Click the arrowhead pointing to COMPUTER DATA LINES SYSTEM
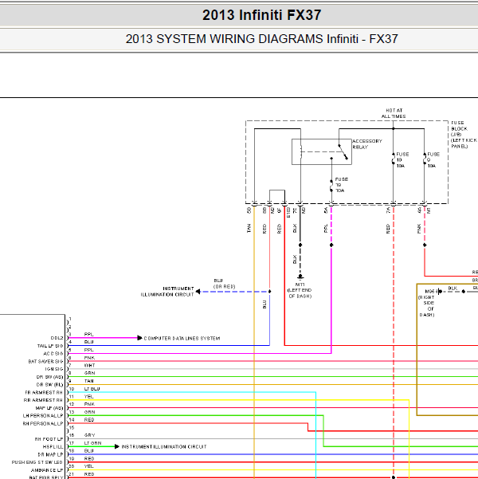 139,338
